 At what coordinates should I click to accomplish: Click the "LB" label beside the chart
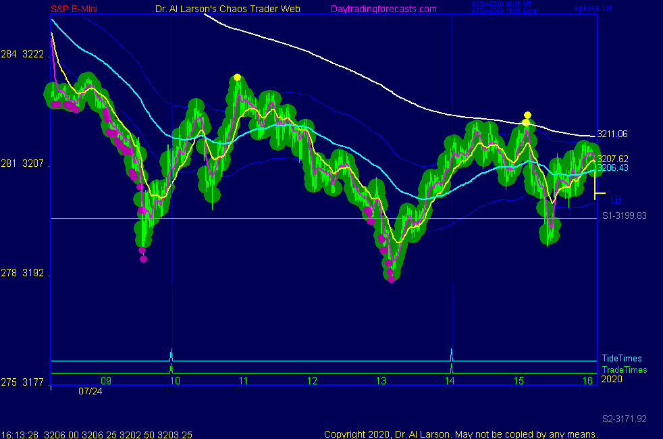(x=616, y=200)
